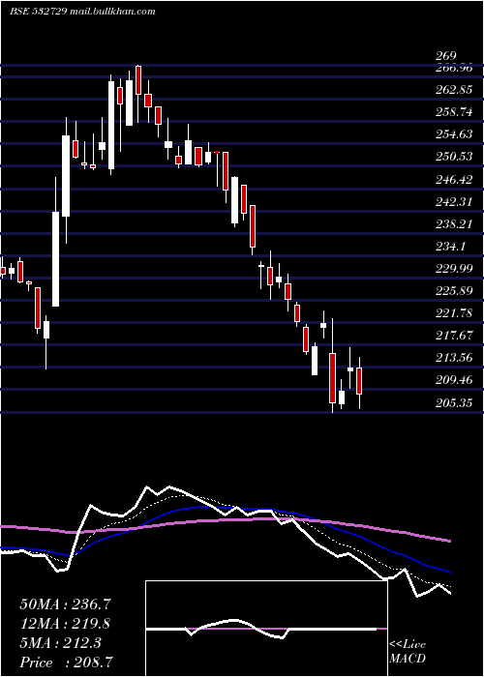Viewport: 484px width, 677px height.
Task: Click the last red candle near 209
Action: (x=359, y=381)
